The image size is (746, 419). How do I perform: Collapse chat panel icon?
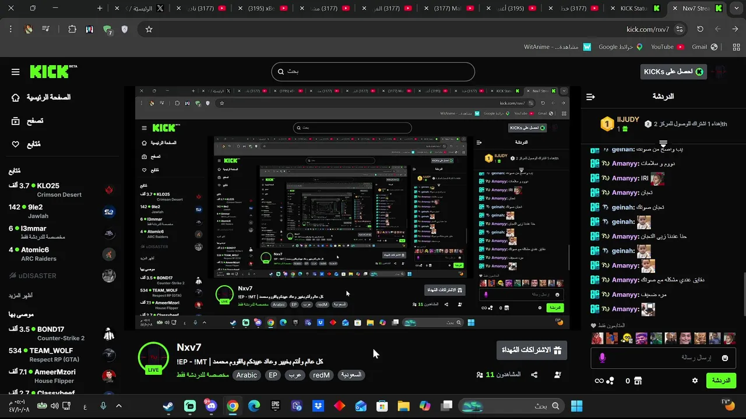(590, 97)
